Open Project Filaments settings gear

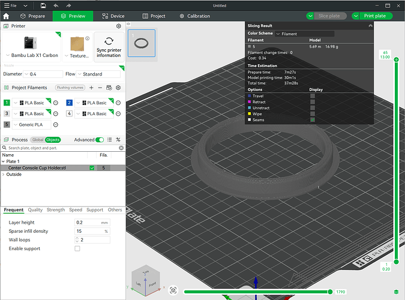point(118,88)
